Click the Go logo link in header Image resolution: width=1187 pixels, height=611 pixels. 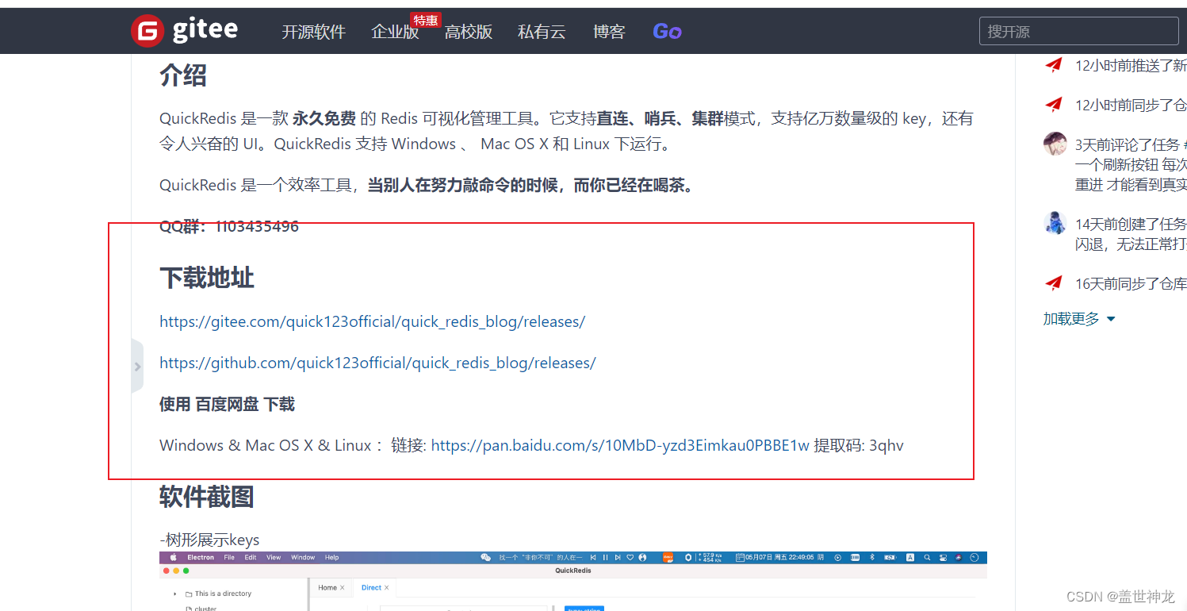pyautogui.click(x=667, y=32)
